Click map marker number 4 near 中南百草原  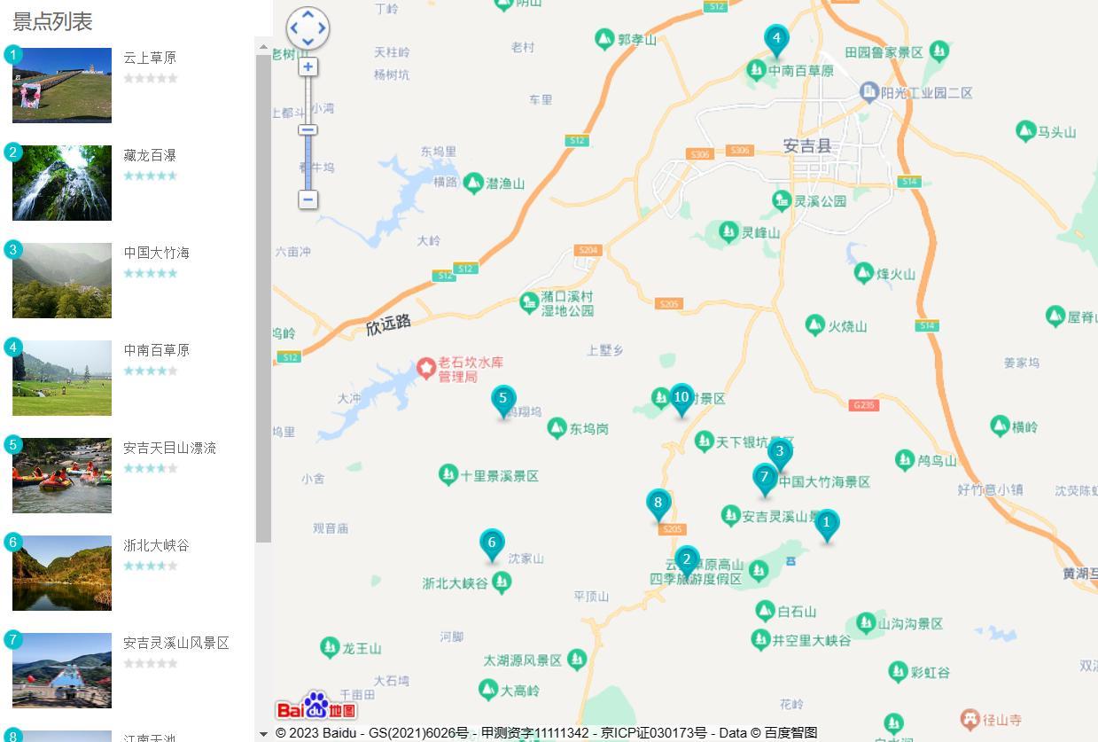point(776,40)
